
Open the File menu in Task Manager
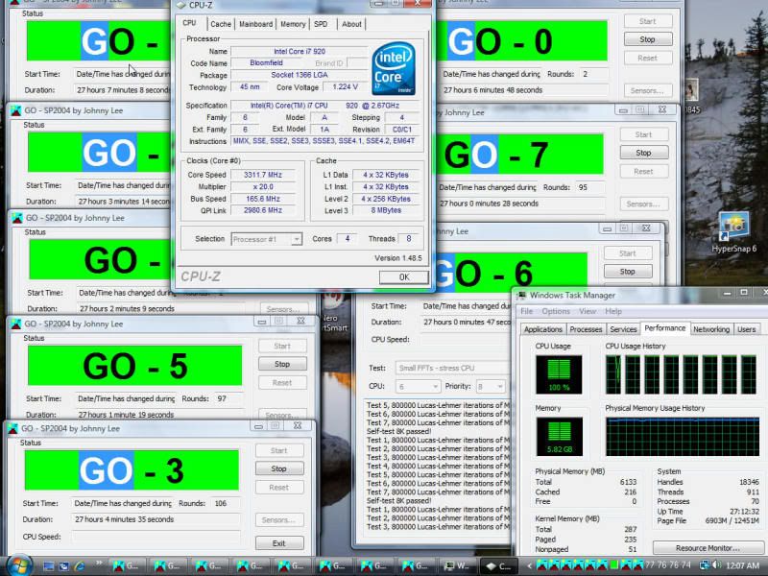526,311
